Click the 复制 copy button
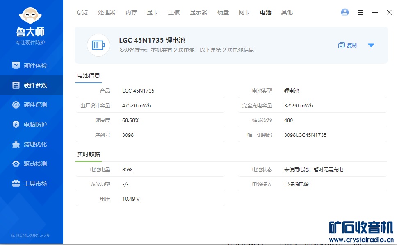The width and height of the screenshot is (397, 245). [347, 45]
